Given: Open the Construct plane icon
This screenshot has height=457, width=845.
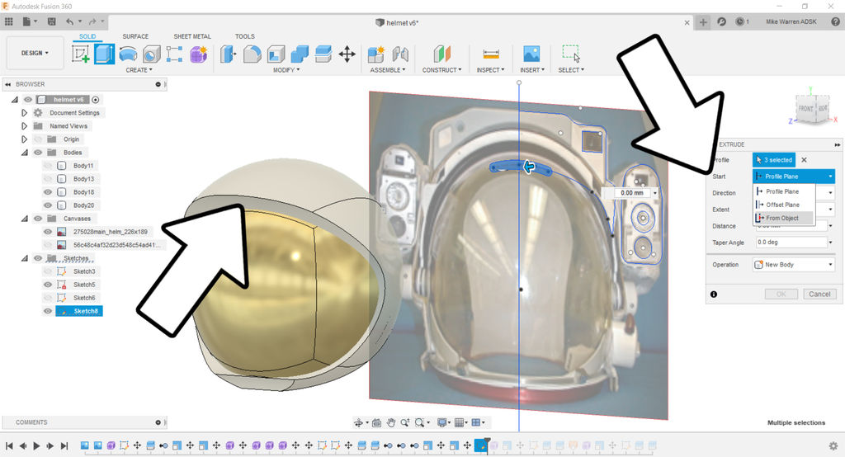Looking at the screenshot, I should pos(441,54).
